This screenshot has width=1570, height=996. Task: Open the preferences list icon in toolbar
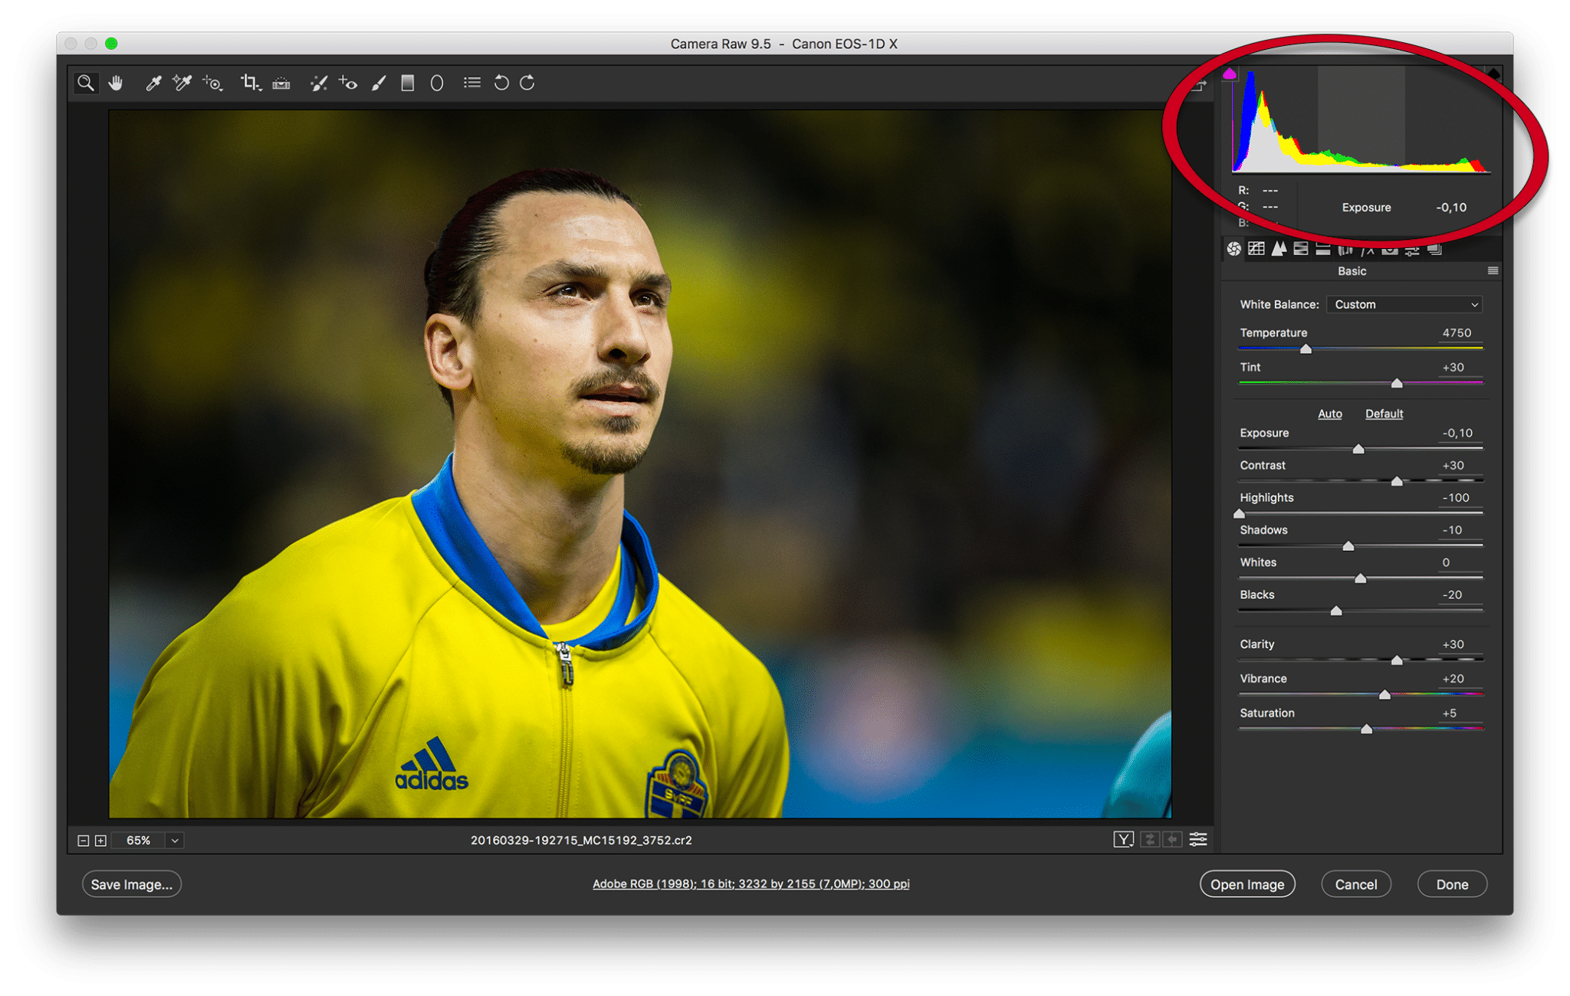click(x=472, y=83)
